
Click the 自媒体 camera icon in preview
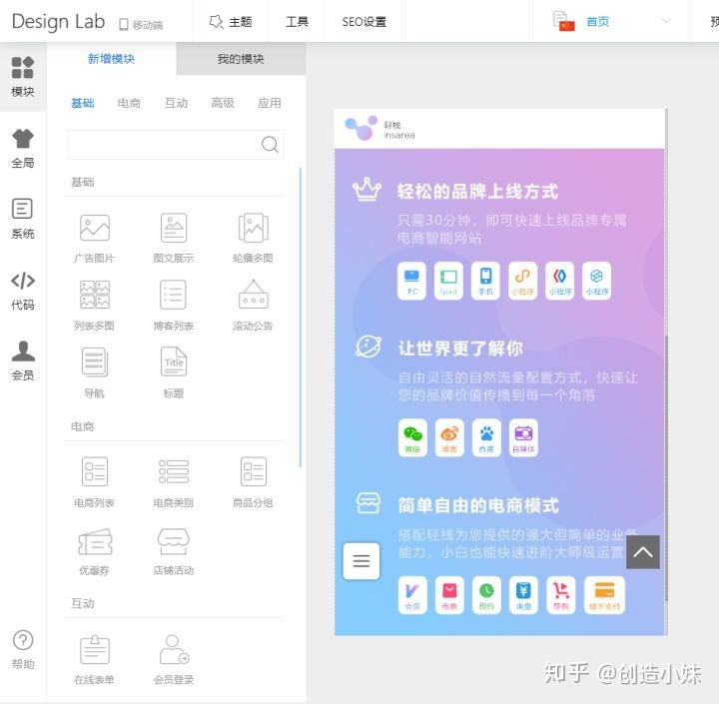[x=523, y=437]
